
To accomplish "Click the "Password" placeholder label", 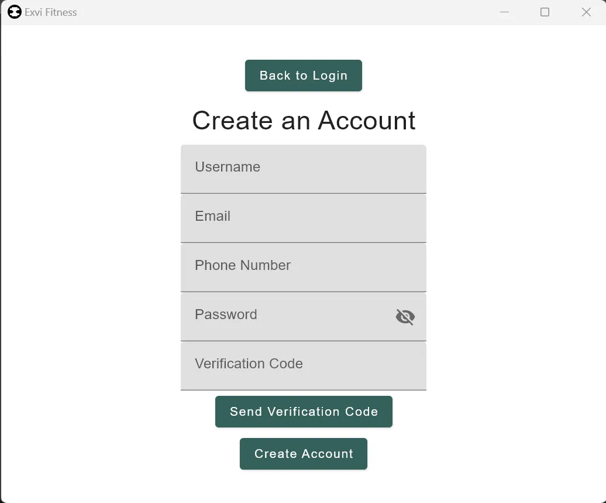I will tap(226, 314).
